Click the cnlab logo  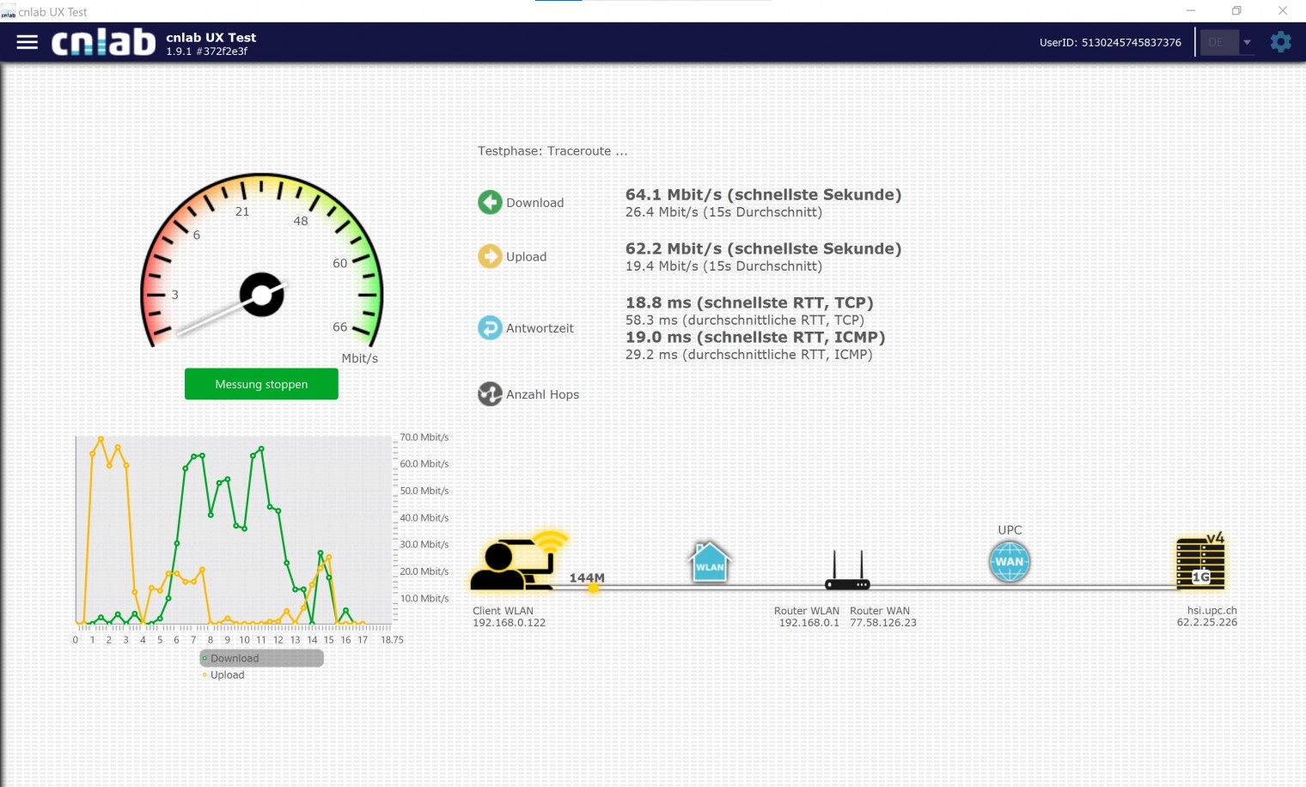104,42
